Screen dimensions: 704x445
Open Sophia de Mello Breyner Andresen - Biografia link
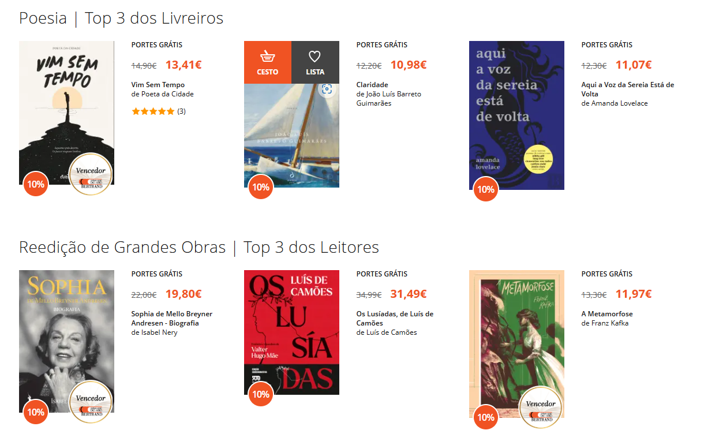pyautogui.click(x=172, y=319)
